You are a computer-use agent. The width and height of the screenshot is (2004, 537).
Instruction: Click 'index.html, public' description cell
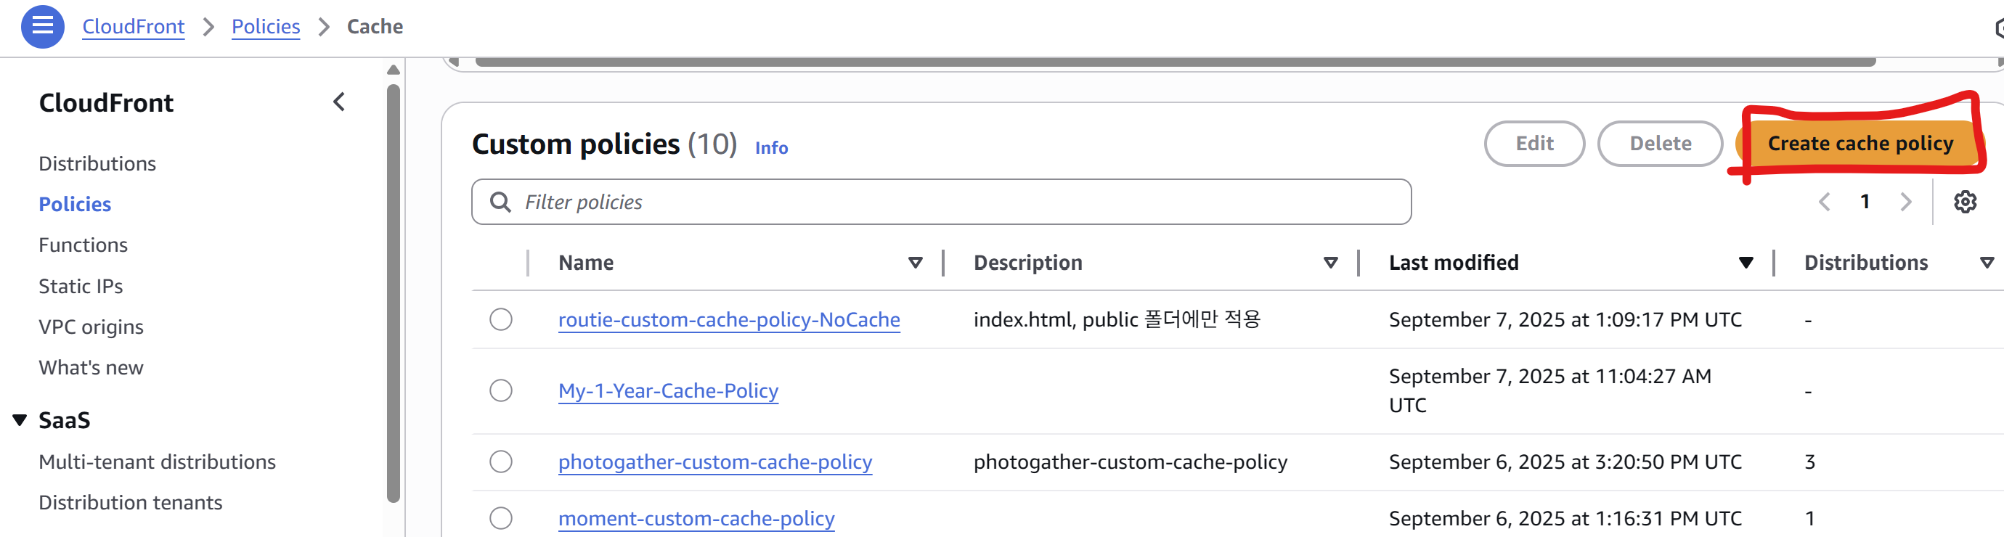click(x=1117, y=319)
